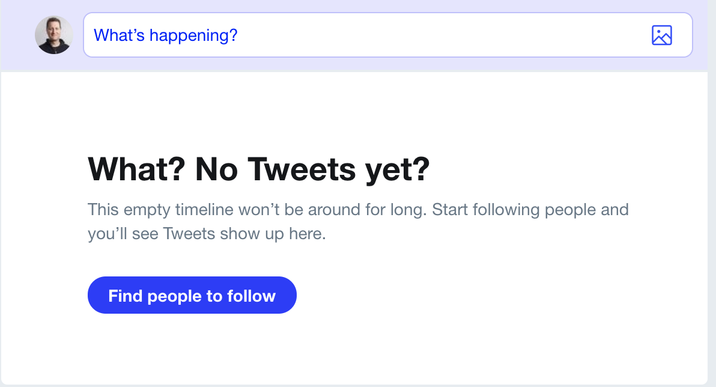This screenshot has height=387, width=716.
Task: Open the profile avatar picture
Action: point(54,35)
